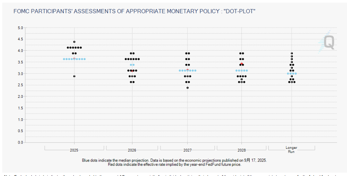Select the 2026 x-axis label
347x176 pixels.
click(132, 150)
